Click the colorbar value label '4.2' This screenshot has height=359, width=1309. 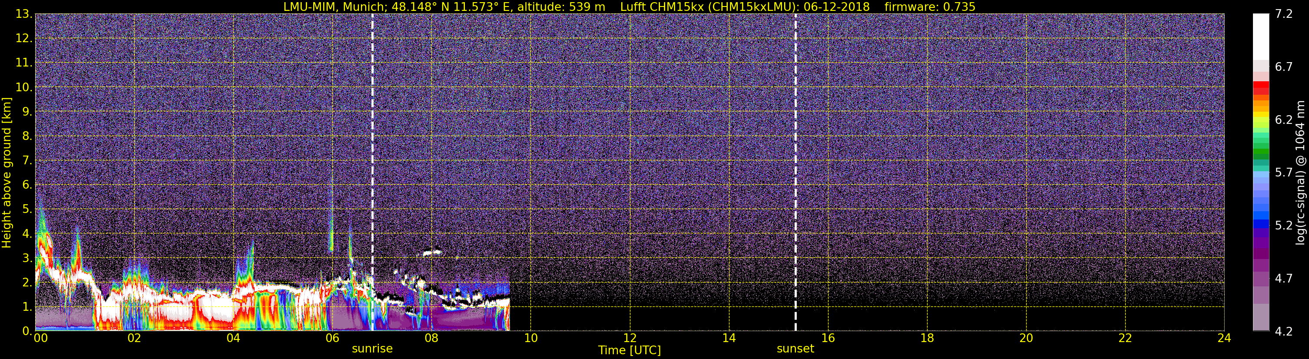(x=1284, y=332)
